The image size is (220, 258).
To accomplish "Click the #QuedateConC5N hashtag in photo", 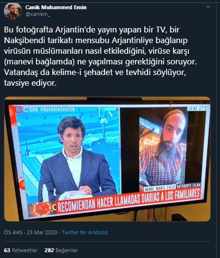I will pyautogui.click(x=57, y=109).
